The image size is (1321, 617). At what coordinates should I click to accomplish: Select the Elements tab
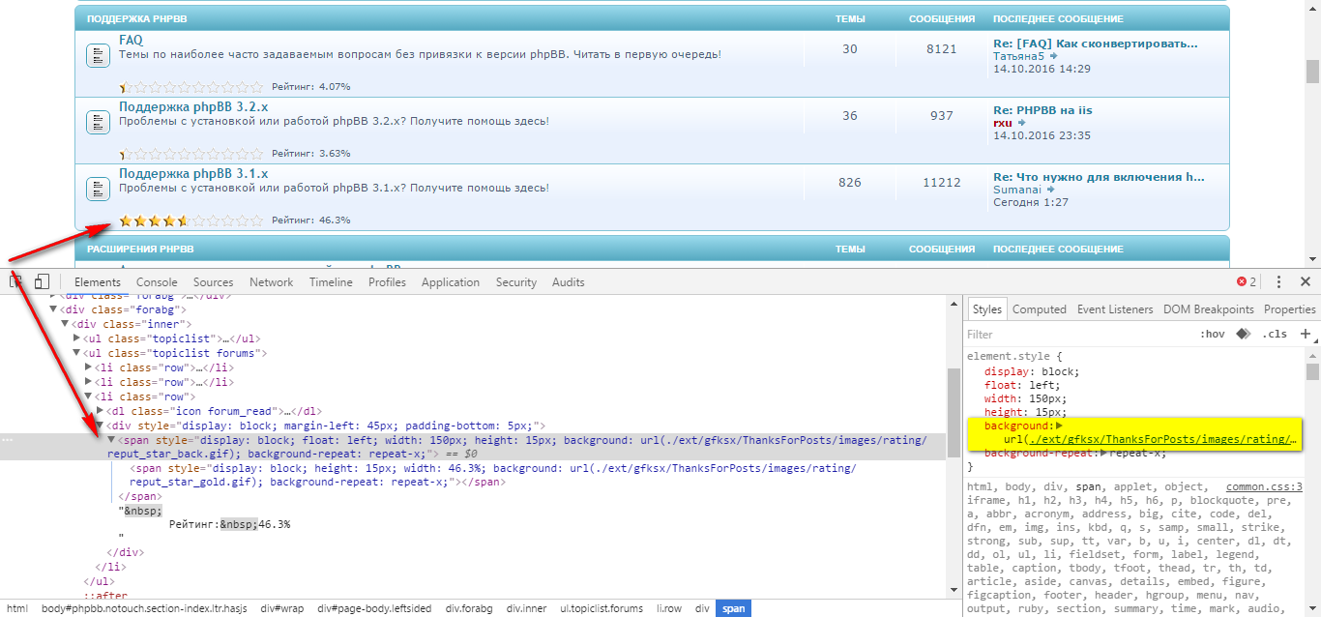point(98,282)
